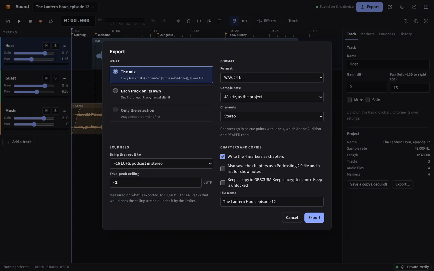The image size is (434, 271).
Task: Click the ripple link icon after magnet
Action: click(244, 21)
